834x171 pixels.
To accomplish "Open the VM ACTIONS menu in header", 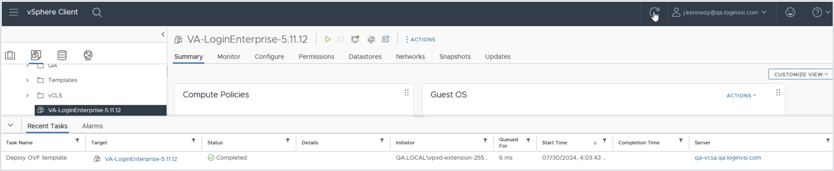I will (x=421, y=40).
